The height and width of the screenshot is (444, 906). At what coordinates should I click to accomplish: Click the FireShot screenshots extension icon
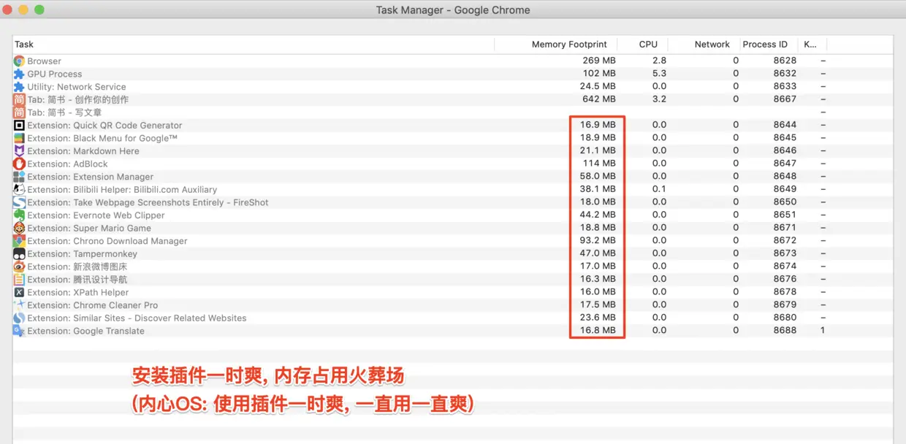tap(19, 202)
